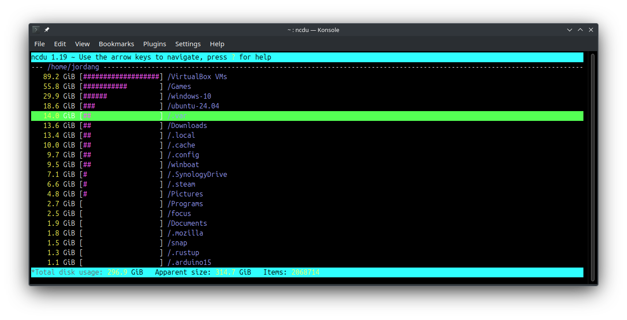Image resolution: width=627 pixels, height=320 pixels.
Task: Click the total disk usage 296.9 value
Action: pyautogui.click(x=117, y=272)
